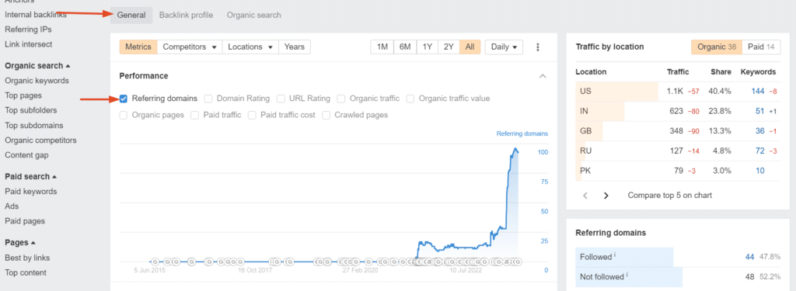Show info icon next to Followed
Viewport: 796px width, 291px height.
[x=615, y=255]
